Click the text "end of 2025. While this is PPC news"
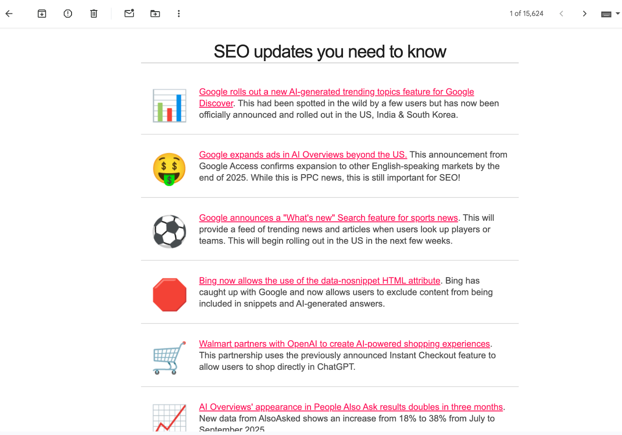The image size is (622, 435). 272,178
